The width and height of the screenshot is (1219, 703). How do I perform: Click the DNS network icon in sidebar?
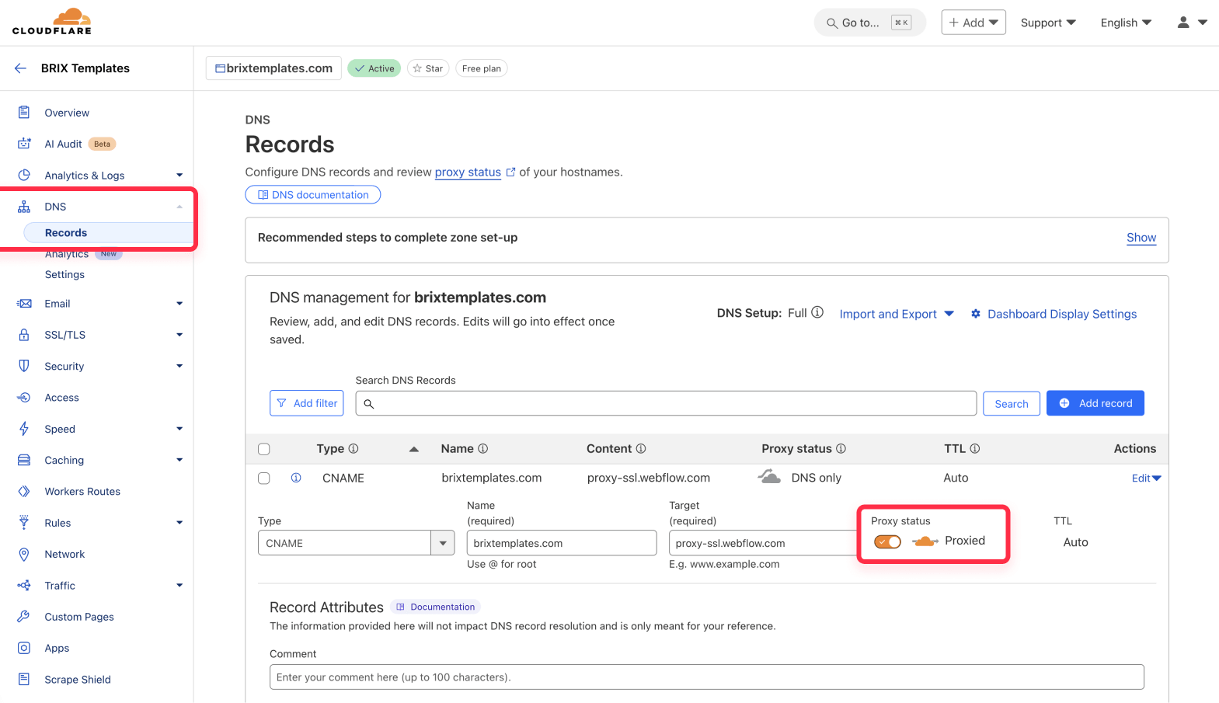(24, 207)
